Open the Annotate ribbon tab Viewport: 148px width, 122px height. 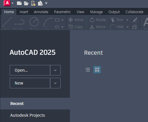41,12
